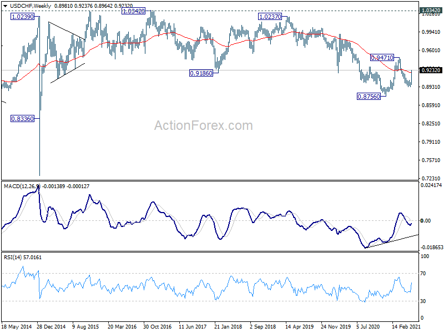Click the 0.024174 MACD axis value
The image size is (444, 333).
[x=431, y=185]
